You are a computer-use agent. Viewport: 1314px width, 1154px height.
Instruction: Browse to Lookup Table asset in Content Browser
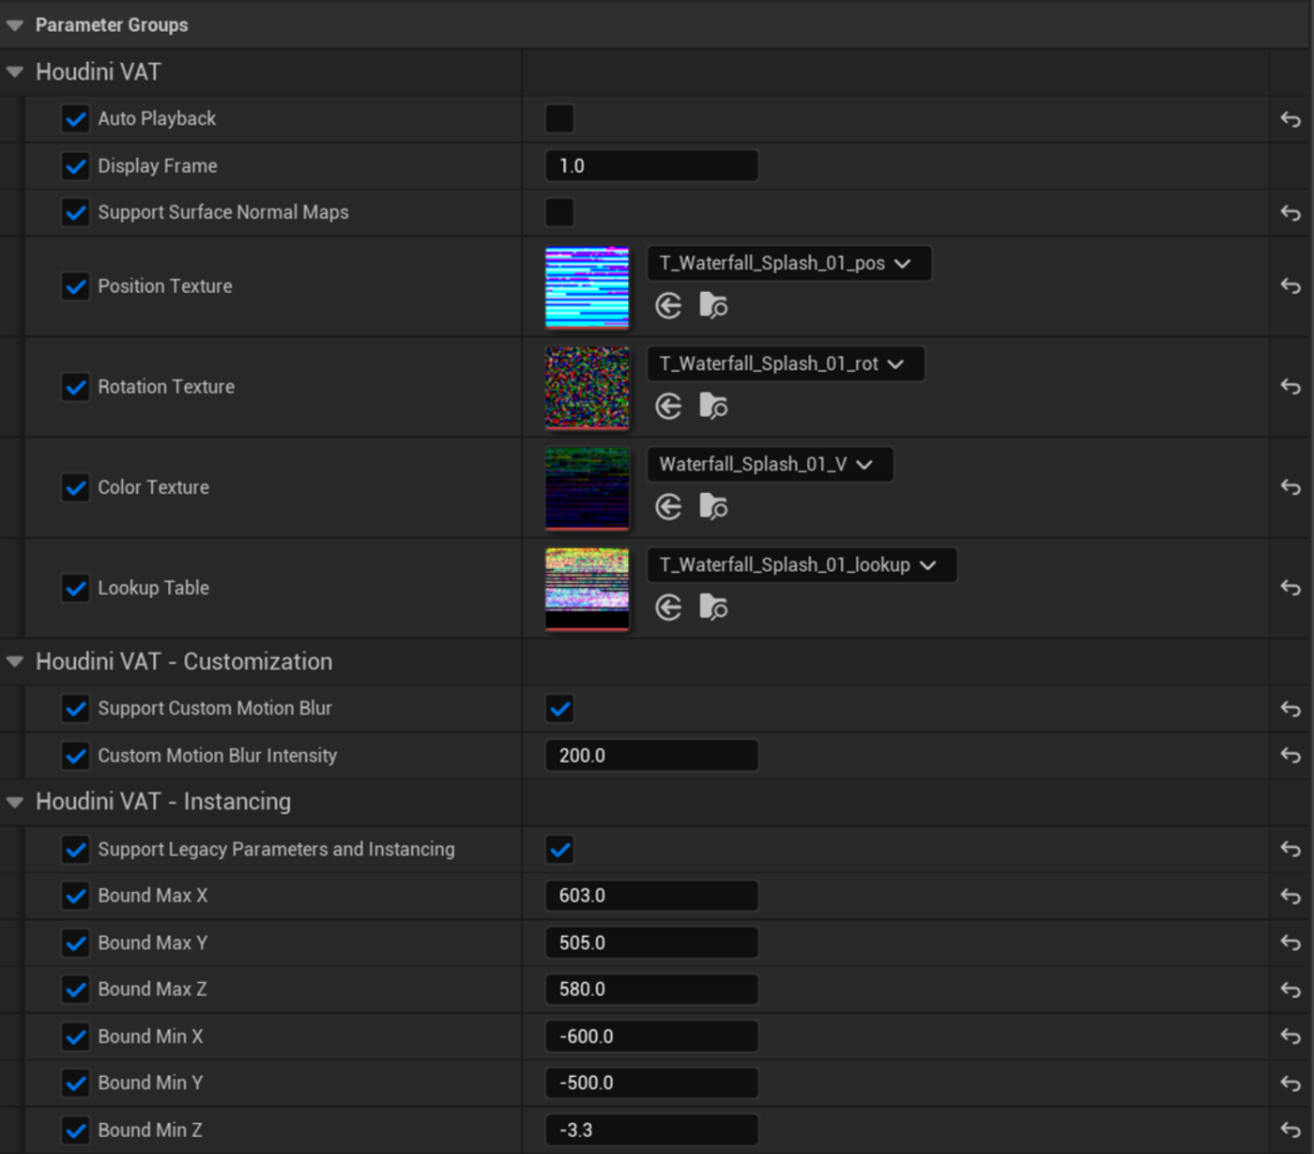[713, 608]
